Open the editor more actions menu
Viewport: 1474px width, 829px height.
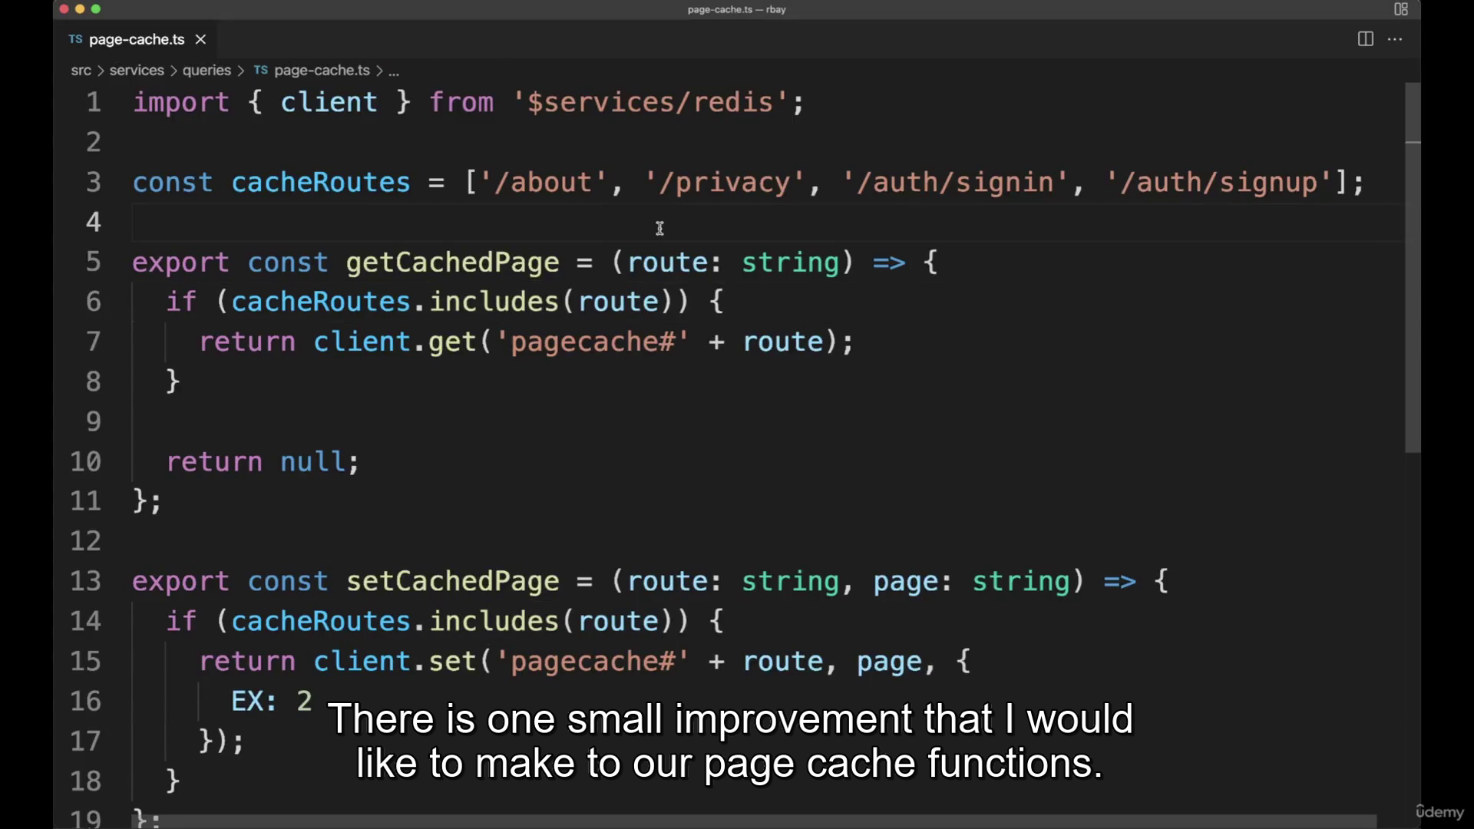[x=1395, y=39]
